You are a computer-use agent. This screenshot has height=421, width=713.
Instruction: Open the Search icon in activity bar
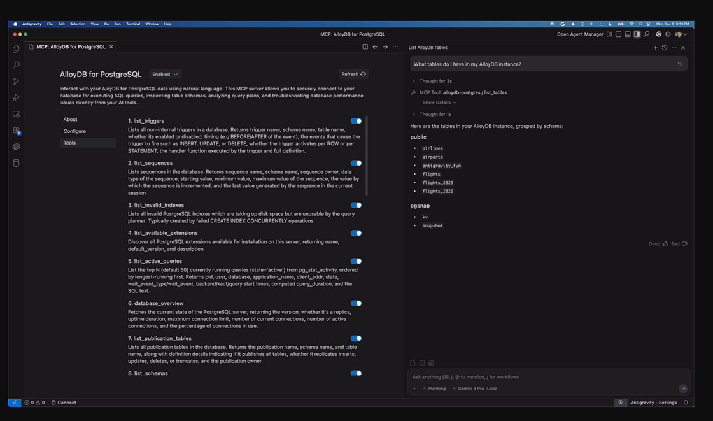pyautogui.click(x=16, y=65)
